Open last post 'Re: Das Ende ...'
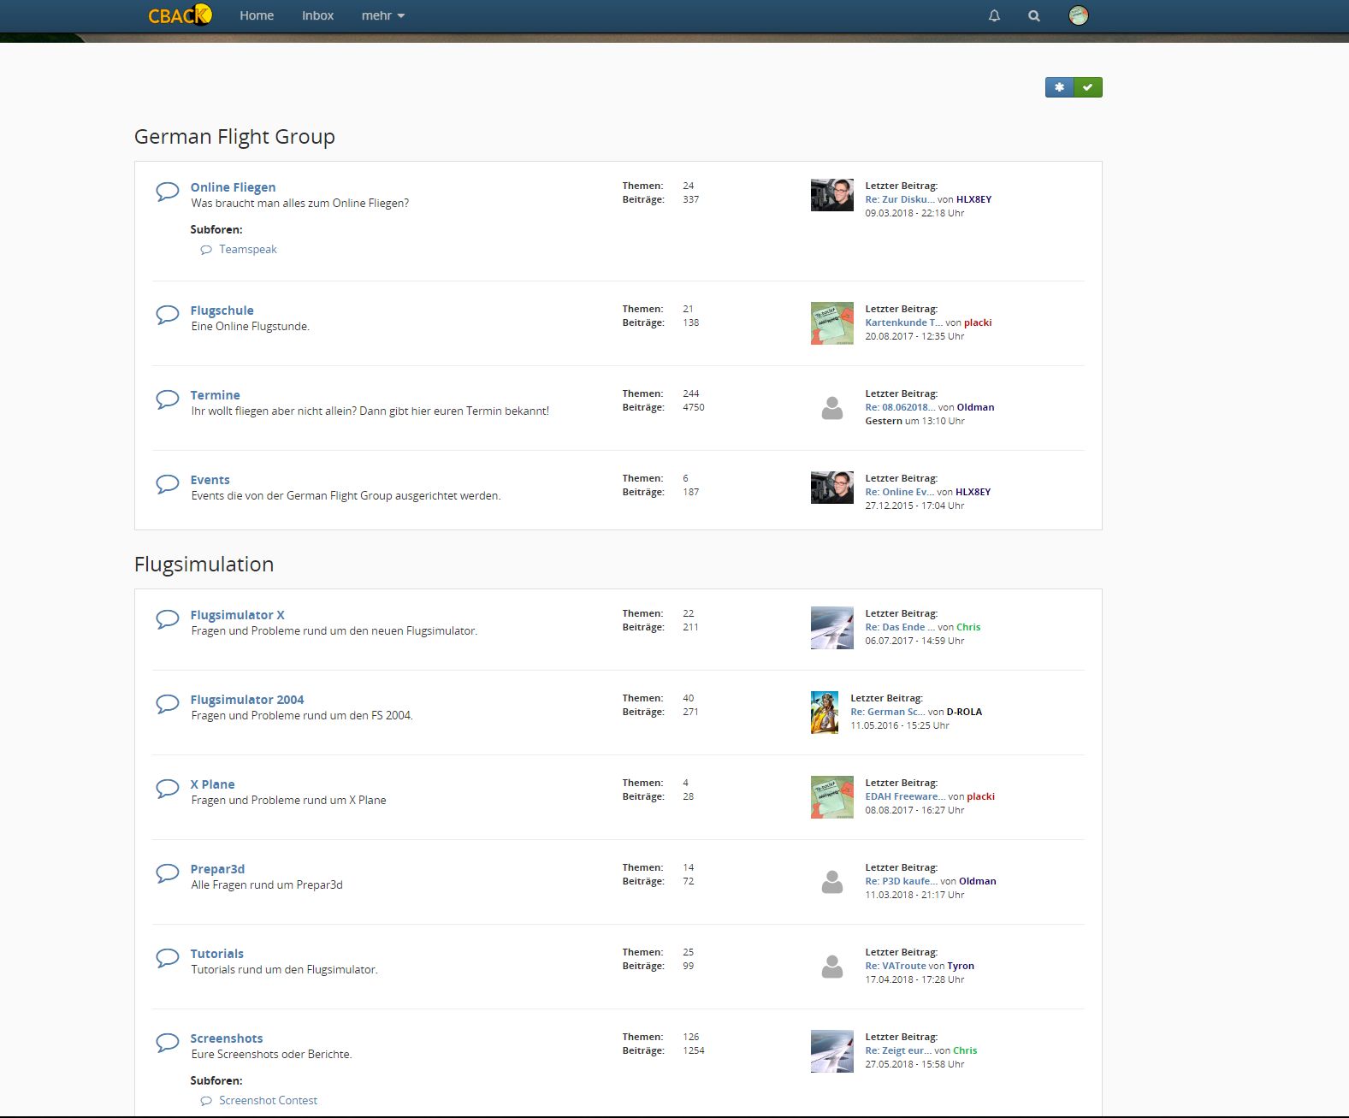Image resolution: width=1349 pixels, height=1118 pixels. tap(900, 627)
